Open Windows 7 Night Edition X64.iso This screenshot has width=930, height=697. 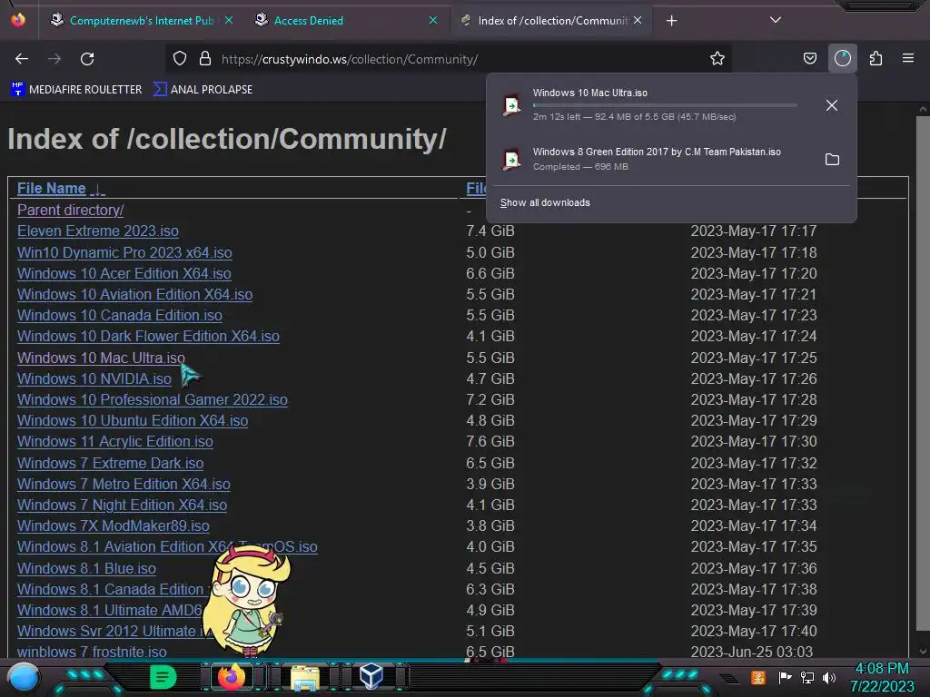point(123,505)
